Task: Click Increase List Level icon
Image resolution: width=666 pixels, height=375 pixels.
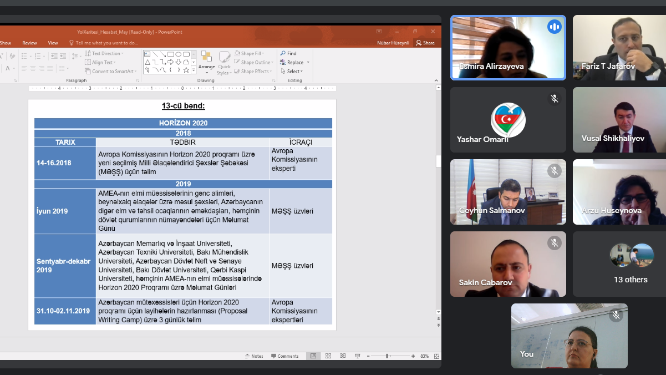Action: 63,55
